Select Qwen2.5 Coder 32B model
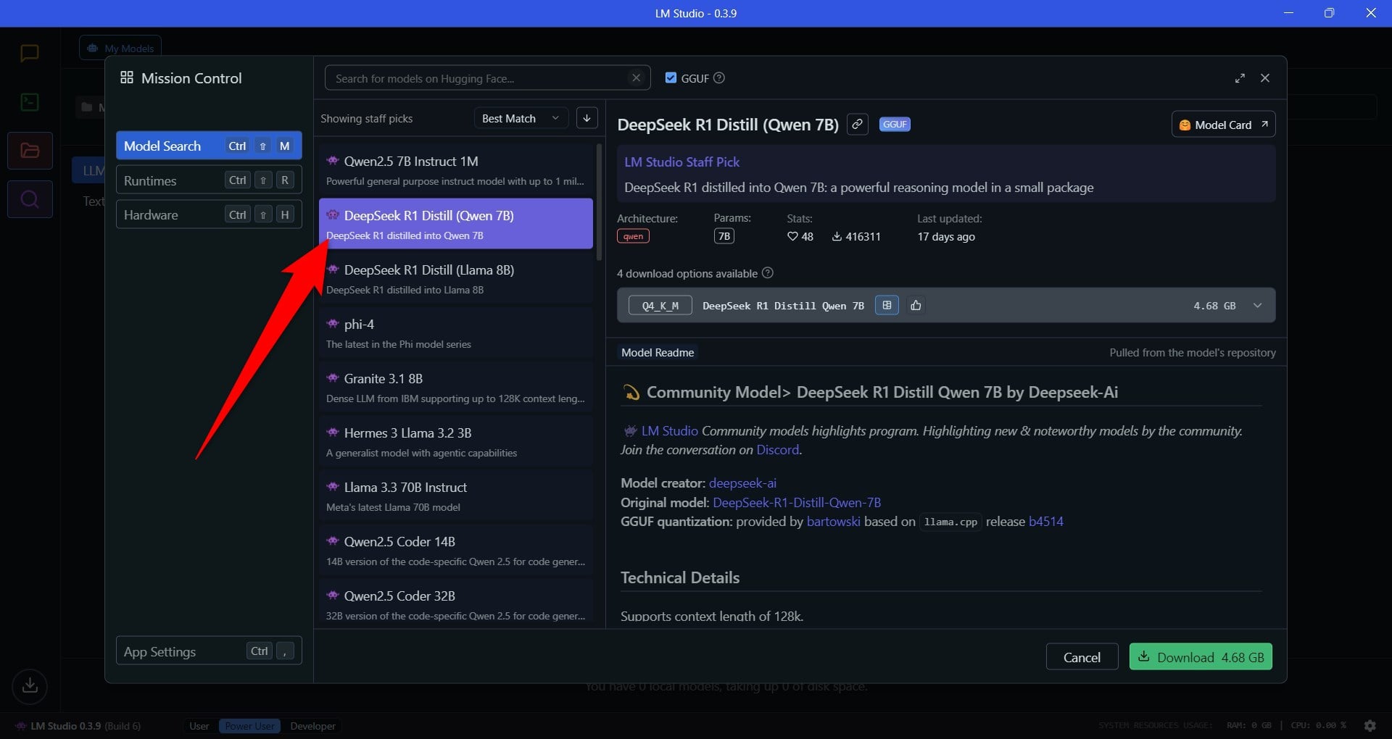1392x739 pixels. click(x=456, y=601)
